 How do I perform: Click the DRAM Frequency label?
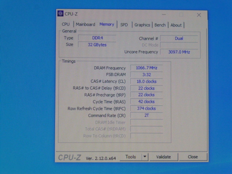pos(109,68)
